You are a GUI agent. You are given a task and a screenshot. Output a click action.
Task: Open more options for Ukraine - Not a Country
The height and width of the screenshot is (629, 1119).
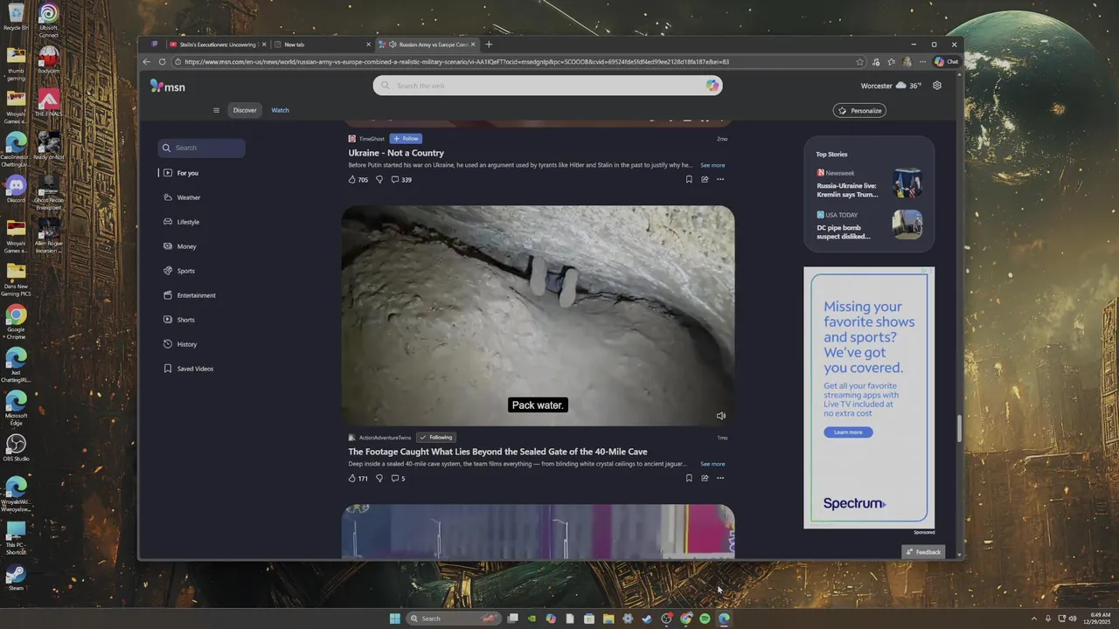[x=720, y=179]
